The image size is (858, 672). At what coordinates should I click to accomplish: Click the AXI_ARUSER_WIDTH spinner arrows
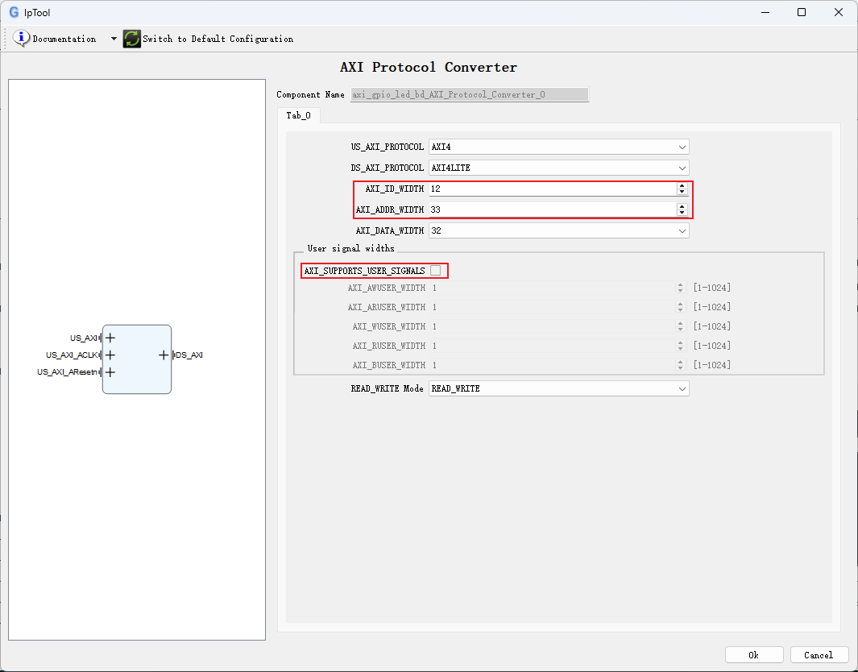(680, 307)
